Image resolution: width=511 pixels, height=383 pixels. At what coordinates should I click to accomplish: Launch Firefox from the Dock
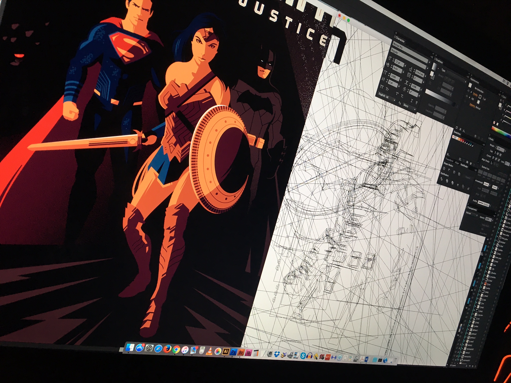click(x=167, y=349)
